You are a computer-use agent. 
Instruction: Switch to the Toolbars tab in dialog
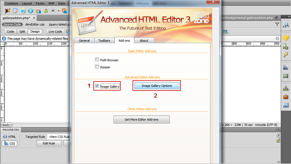coord(104,41)
